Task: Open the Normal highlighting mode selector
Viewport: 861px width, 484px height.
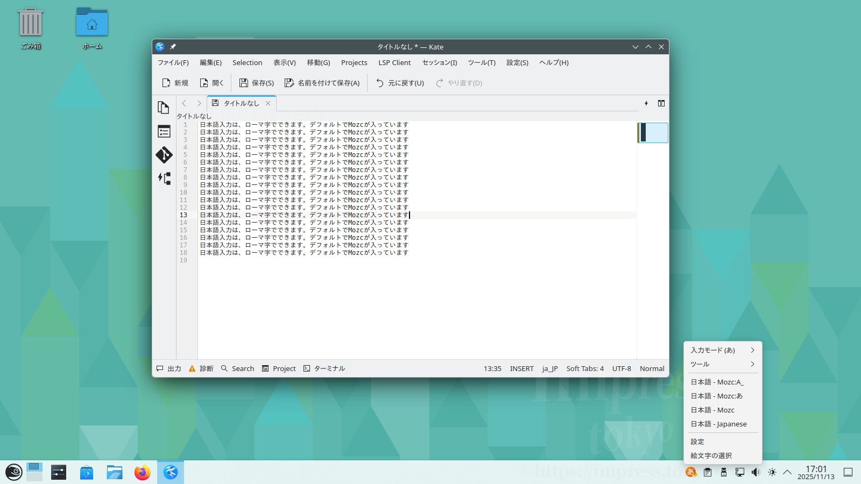Action: tap(652, 368)
